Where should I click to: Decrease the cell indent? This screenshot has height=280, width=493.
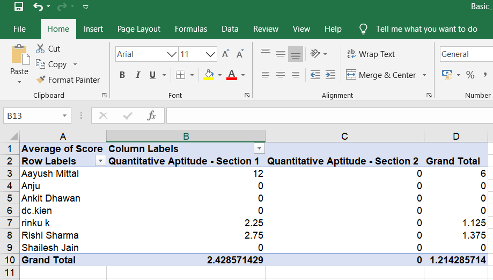tap(315, 75)
